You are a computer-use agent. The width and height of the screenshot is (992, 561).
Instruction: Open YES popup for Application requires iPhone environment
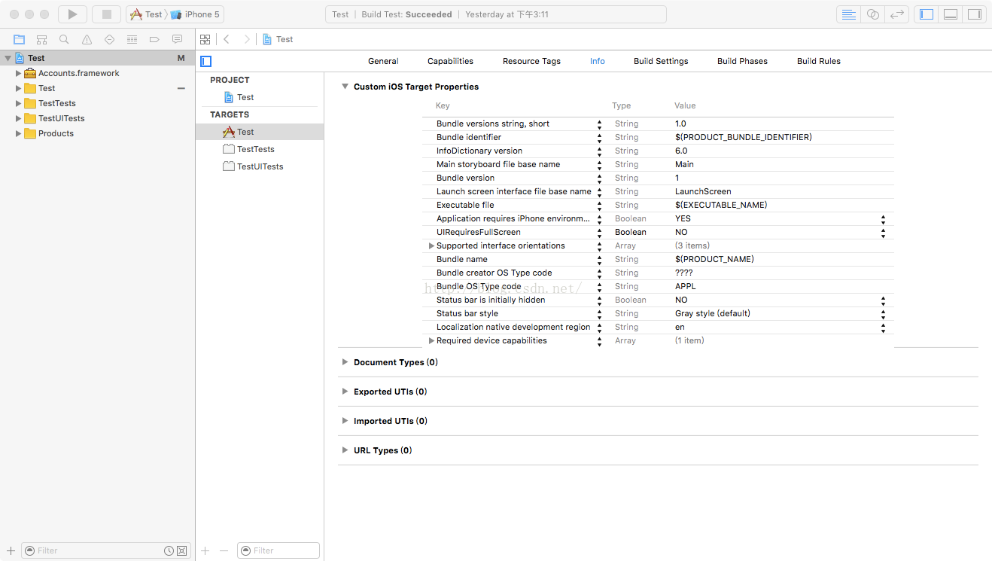point(883,218)
